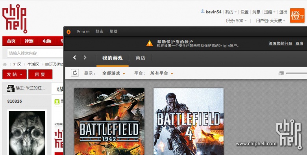Click the home icon in forum breadcrumb
This screenshot has width=307, height=155.
pyautogui.click(x=5, y=65)
